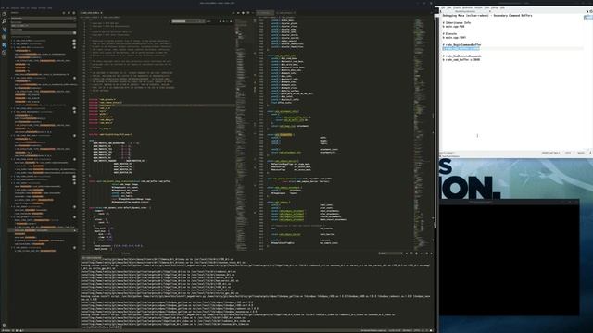Dismiss the first search result file entry

pyautogui.click(x=74, y=40)
